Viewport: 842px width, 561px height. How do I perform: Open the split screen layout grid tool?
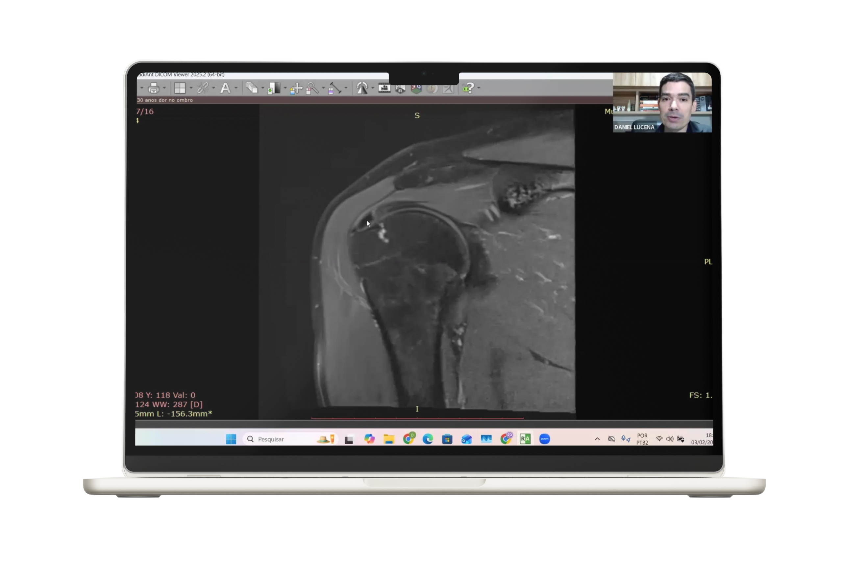point(180,88)
